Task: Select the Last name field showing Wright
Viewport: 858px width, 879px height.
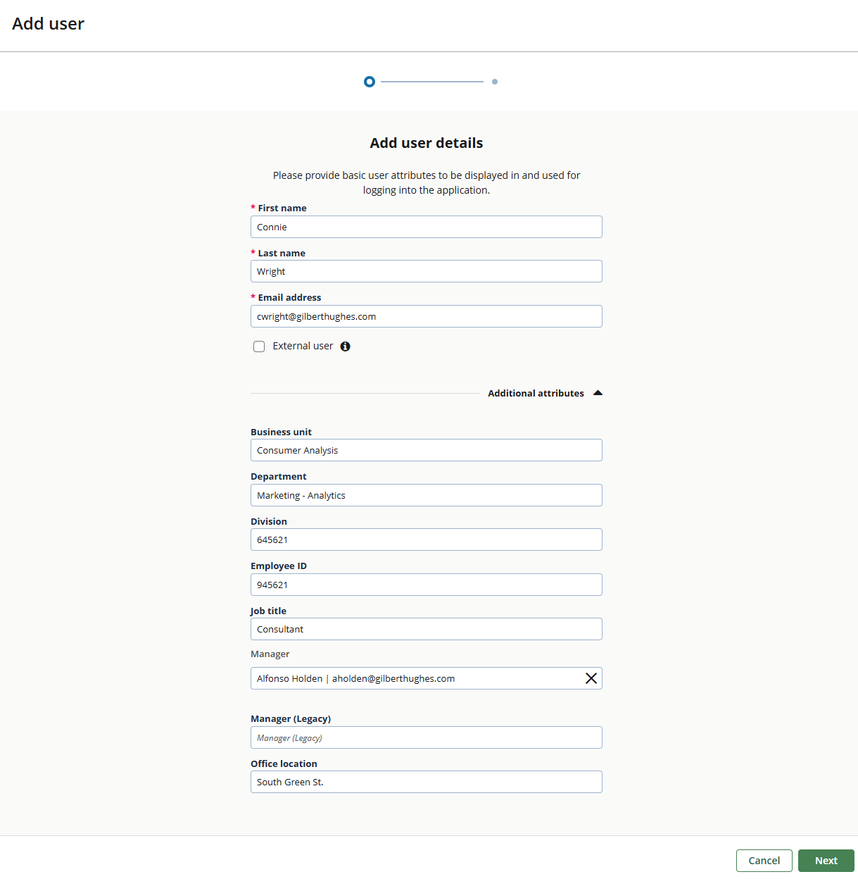Action: (426, 271)
